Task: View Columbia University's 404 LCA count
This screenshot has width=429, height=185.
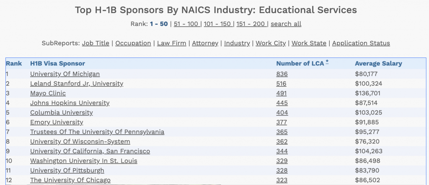Action: click(282, 113)
